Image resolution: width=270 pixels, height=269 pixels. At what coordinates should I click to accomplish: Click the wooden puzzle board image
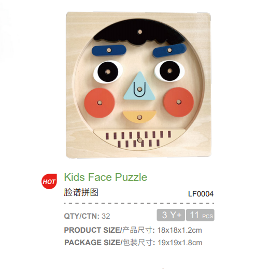[x=138, y=84]
